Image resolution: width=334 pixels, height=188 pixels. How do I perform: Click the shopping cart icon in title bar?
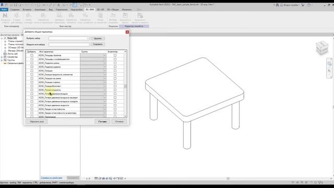(303, 5)
